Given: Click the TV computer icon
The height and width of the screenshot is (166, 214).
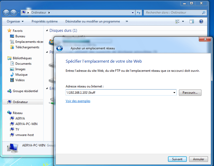Looking at the screenshot, I should [12, 129].
